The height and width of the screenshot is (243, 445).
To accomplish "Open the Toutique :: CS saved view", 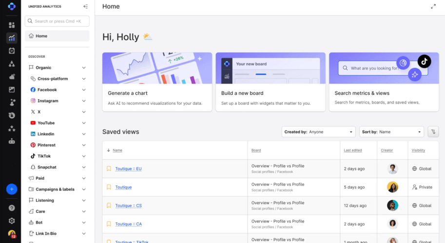I will pyautogui.click(x=128, y=206).
